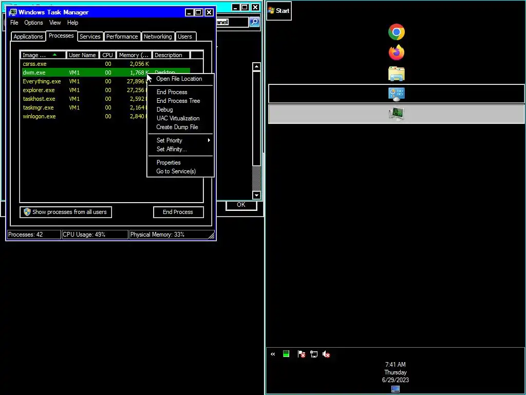Click green CPU meter tray icon
Viewport: 526px width, 395px height.
click(286, 354)
